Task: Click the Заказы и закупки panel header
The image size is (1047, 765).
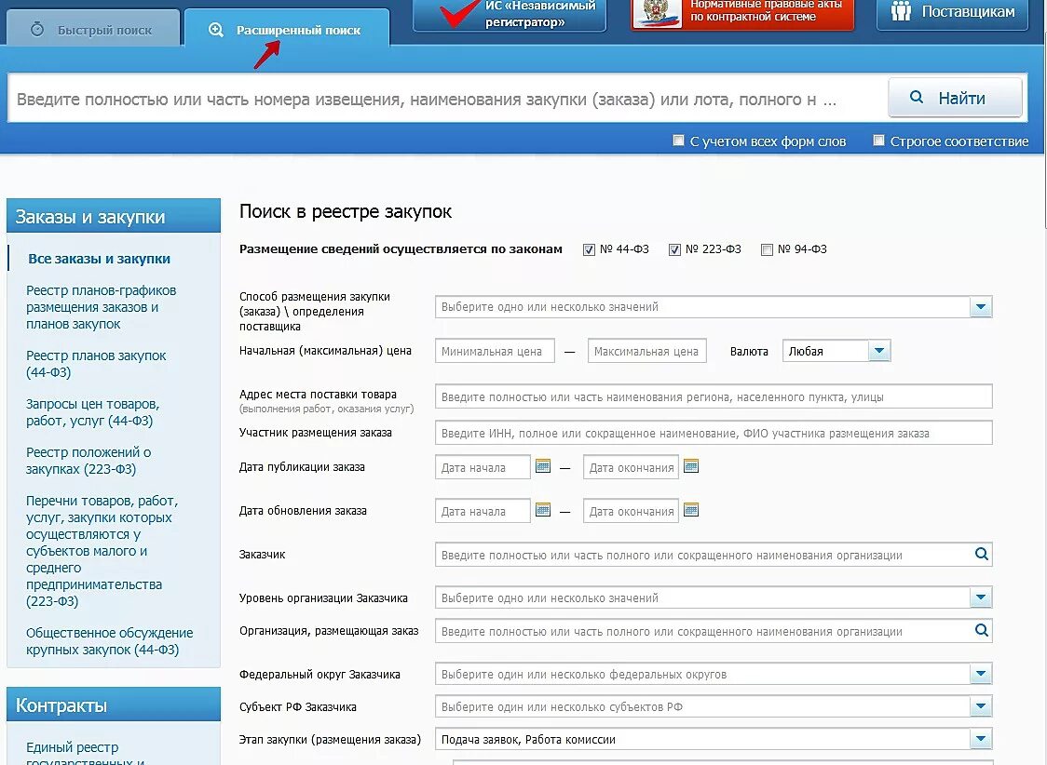Action: click(114, 215)
